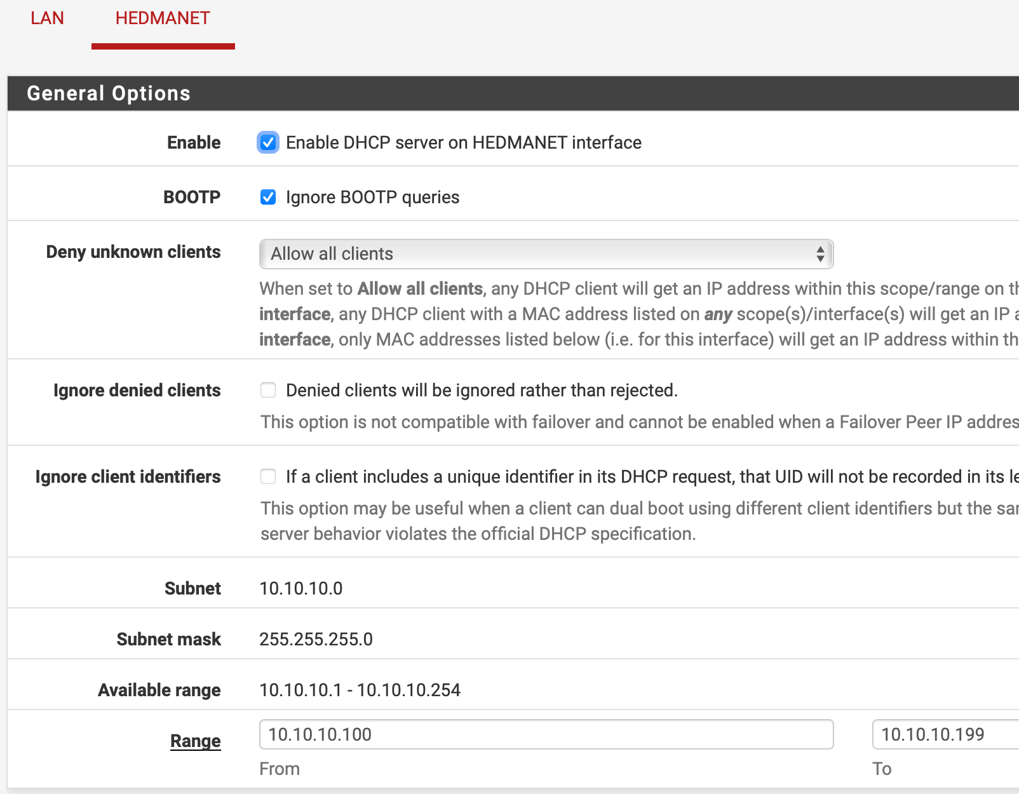The width and height of the screenshot is (1019, 794).
Task: Click the Available range value text
Action: tap(360, 690)
